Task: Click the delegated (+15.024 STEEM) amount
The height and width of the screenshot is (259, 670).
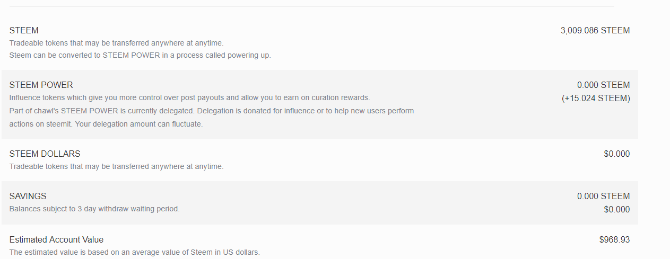Action: (x=596, y=98)
